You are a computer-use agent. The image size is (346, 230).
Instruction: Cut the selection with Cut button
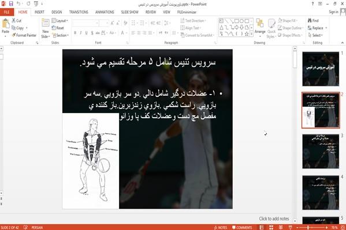(x=17, y=21)
